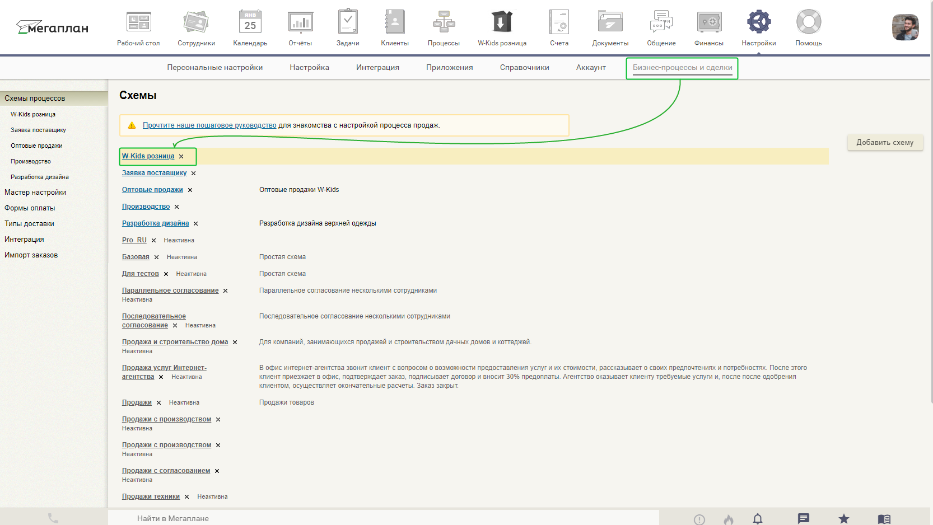Image resolution: width=933 pixels, height=525 pixels.
Task: Click the Добавить схему button
Action: [885, 143]
